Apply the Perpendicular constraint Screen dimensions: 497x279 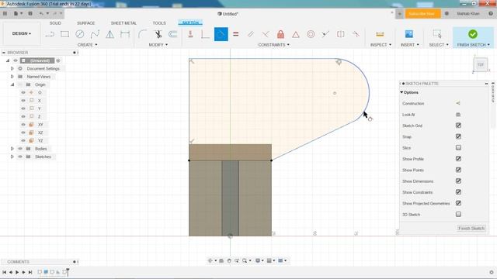tap(266, 34)
